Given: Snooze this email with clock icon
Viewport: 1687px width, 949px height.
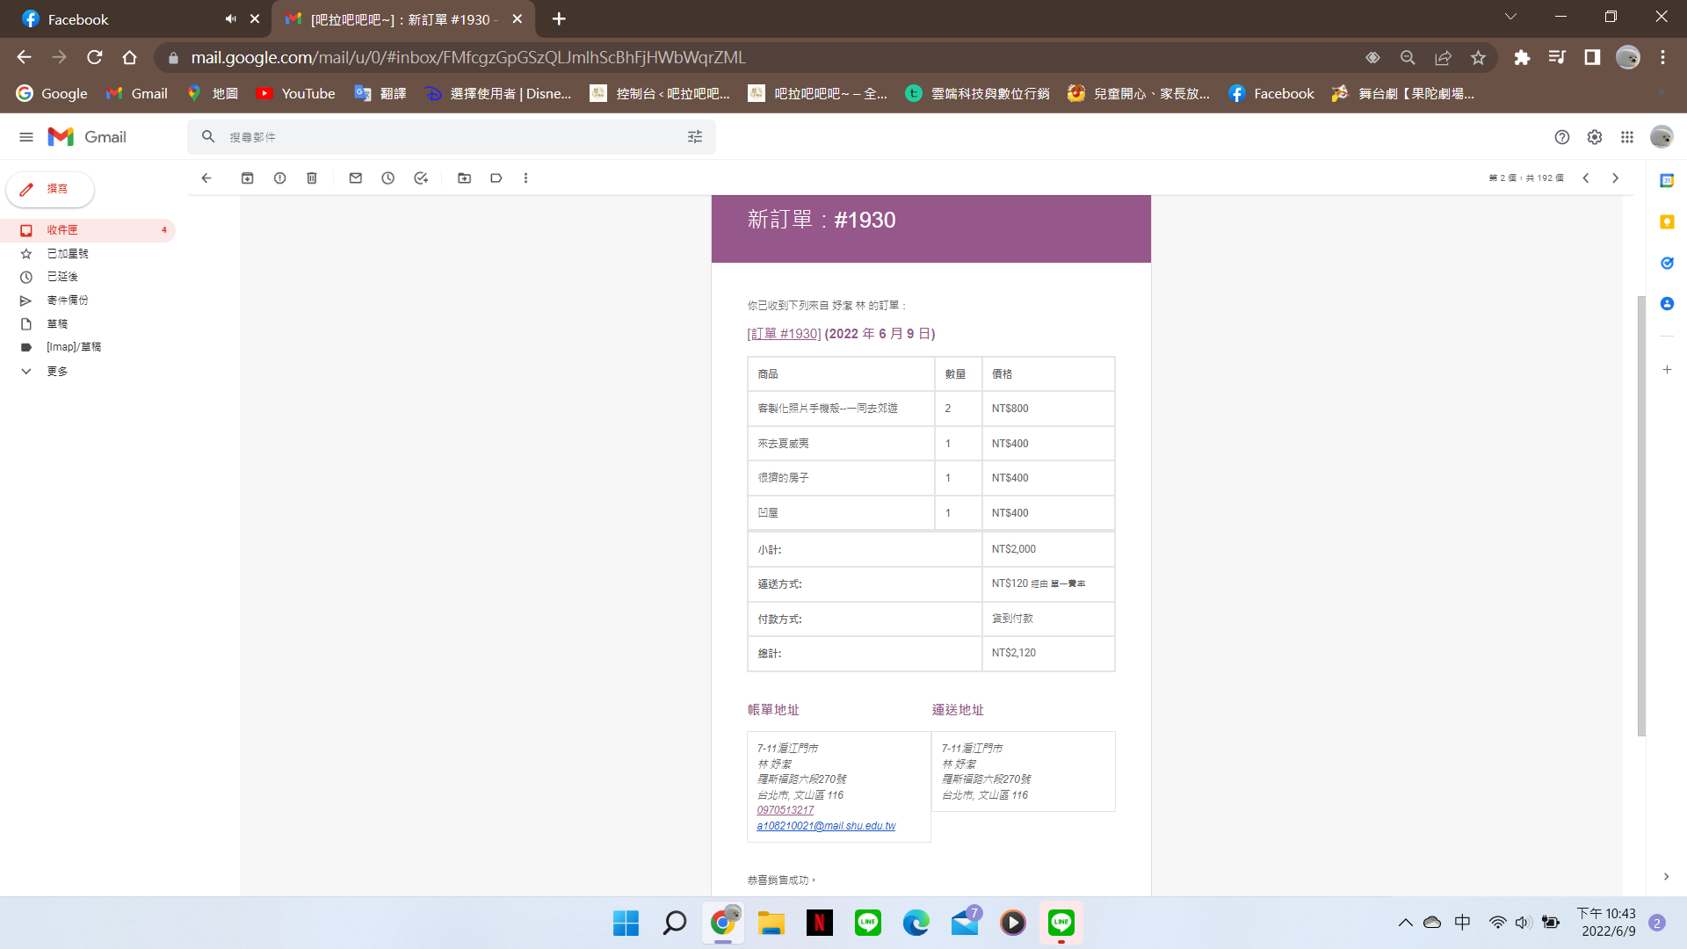Looking at the screenshot, I should [x=388, y=178].
